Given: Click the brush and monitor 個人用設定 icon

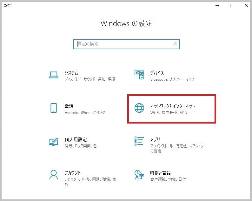Looking at the screenshot, I should point(53,142).
